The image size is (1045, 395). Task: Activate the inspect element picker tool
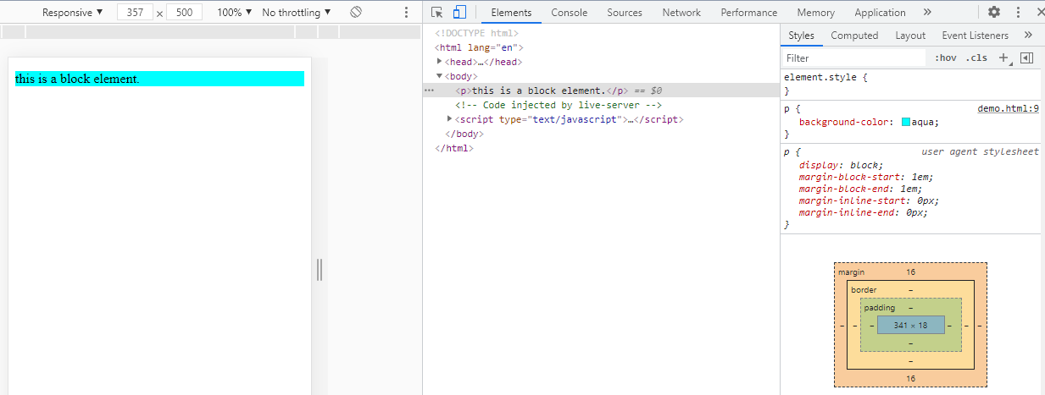pyautogui.click(x=437, y=13)
